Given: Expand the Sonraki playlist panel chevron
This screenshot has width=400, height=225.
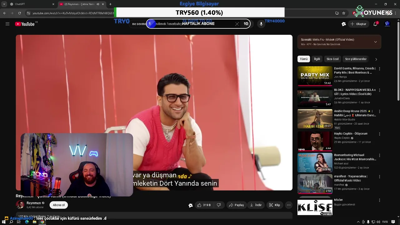Looking at the screenshot, I should tap(375, 42).
